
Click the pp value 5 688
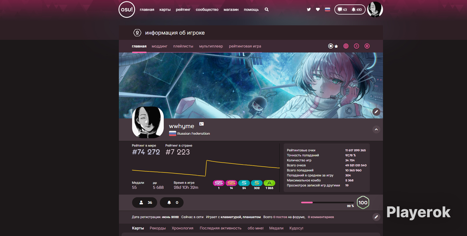158,187
